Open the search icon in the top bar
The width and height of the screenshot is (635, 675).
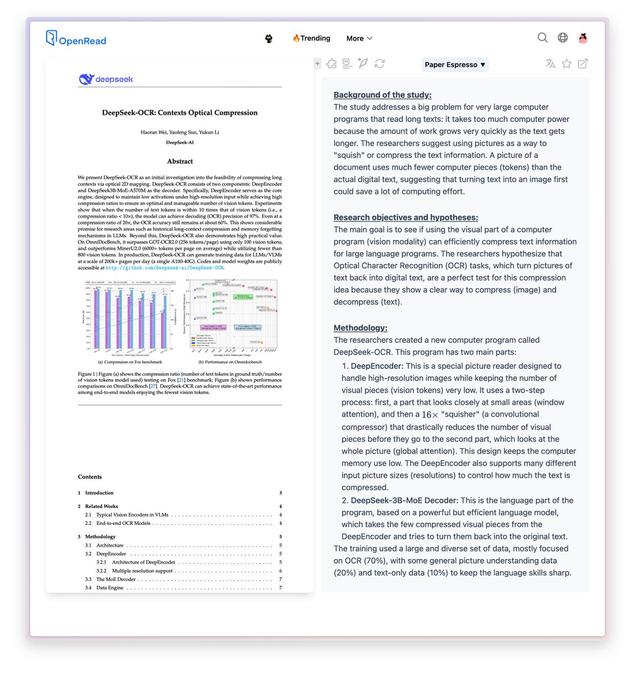pos(542,38)
